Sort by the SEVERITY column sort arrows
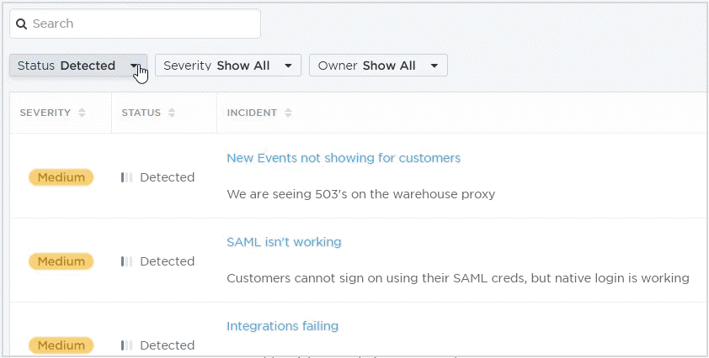 click(82, 113)
